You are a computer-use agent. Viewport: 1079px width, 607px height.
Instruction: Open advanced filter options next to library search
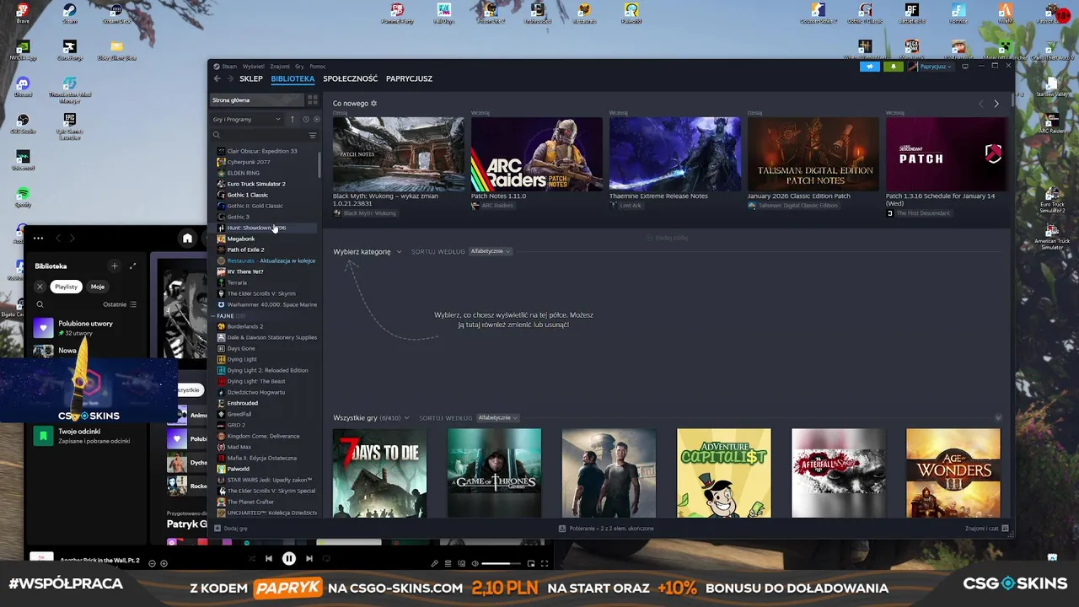coord(313,135)
